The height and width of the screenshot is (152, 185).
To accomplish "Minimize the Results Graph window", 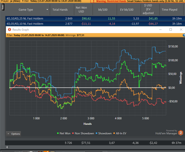I will point(160,30).
